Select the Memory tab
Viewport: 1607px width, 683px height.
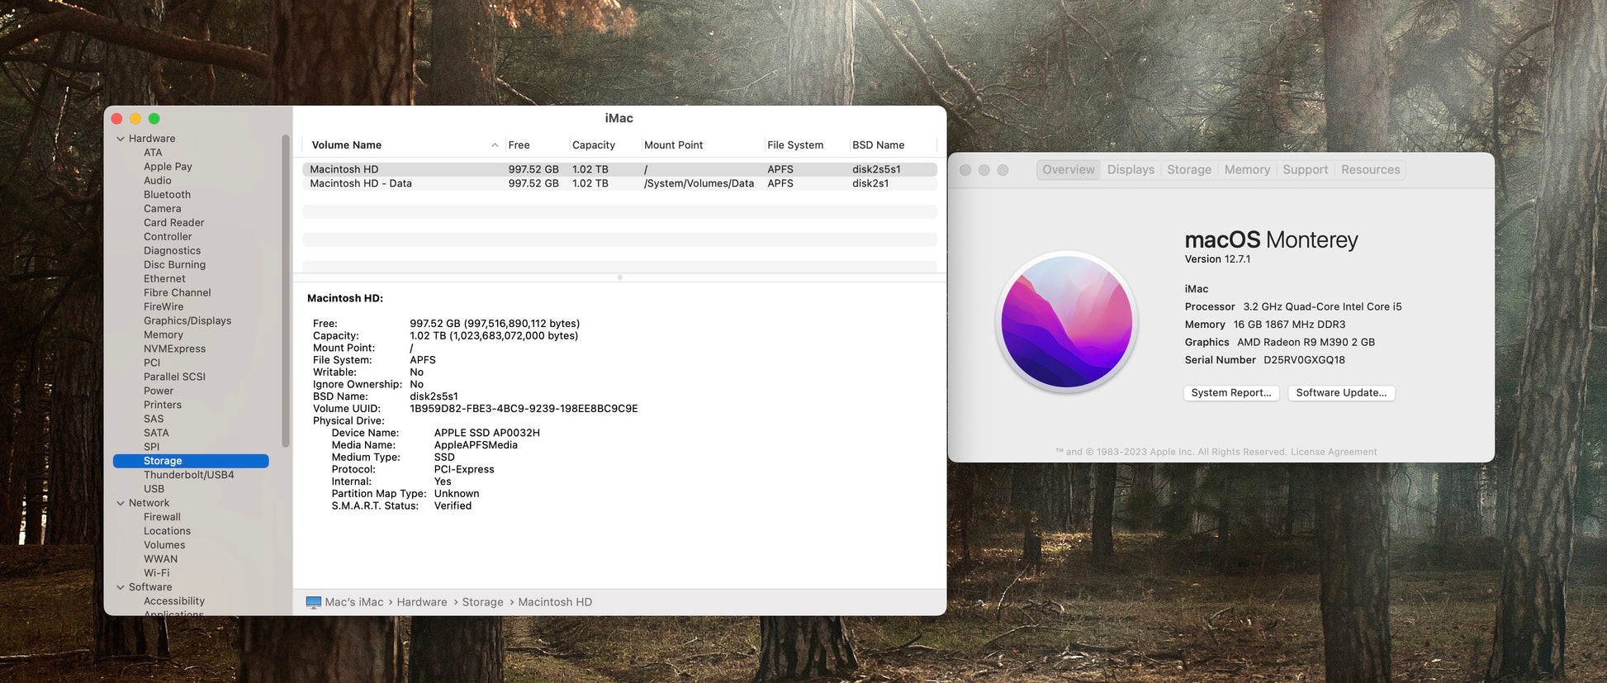click(1246, 169)
